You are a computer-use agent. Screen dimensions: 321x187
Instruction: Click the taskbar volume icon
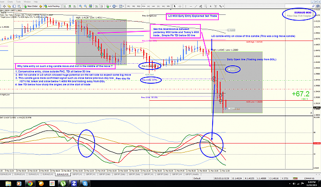pos(294,184)
